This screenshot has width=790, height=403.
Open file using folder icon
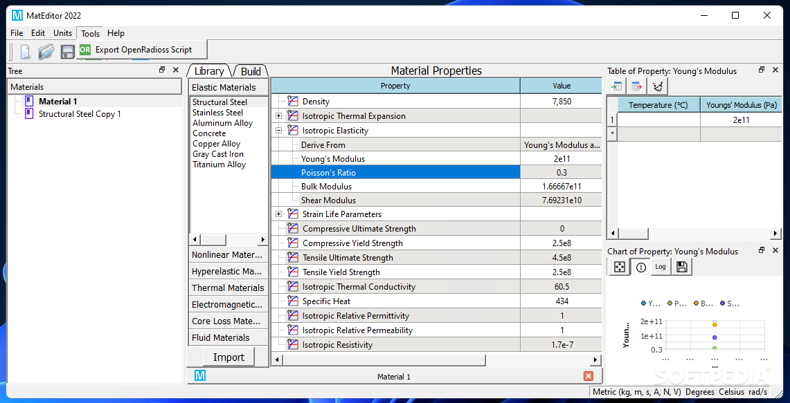pos(46,51)
